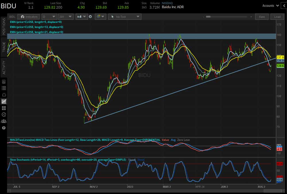Open the account monitor icon in sidebar
The width and height of the screenshot is (287, 194).
pos(4,82)
